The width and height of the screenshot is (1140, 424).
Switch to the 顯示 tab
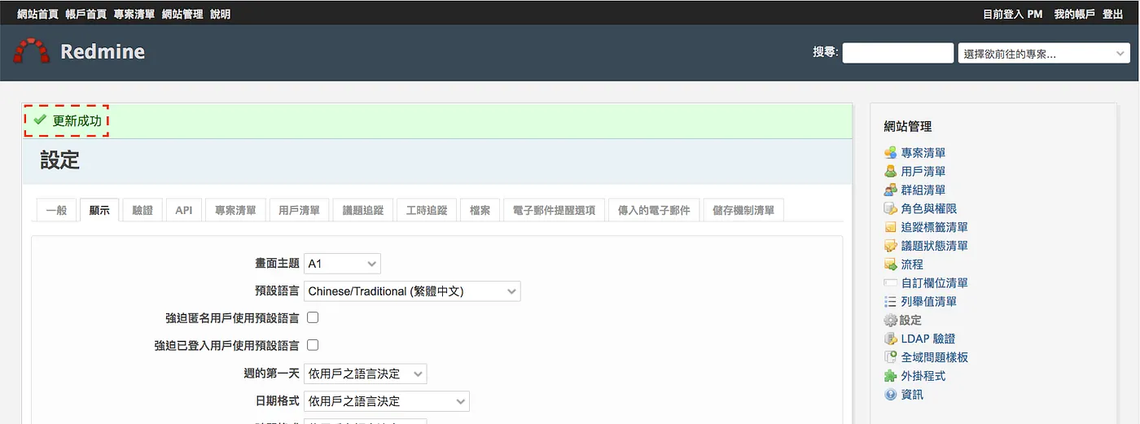coord(99,210)
